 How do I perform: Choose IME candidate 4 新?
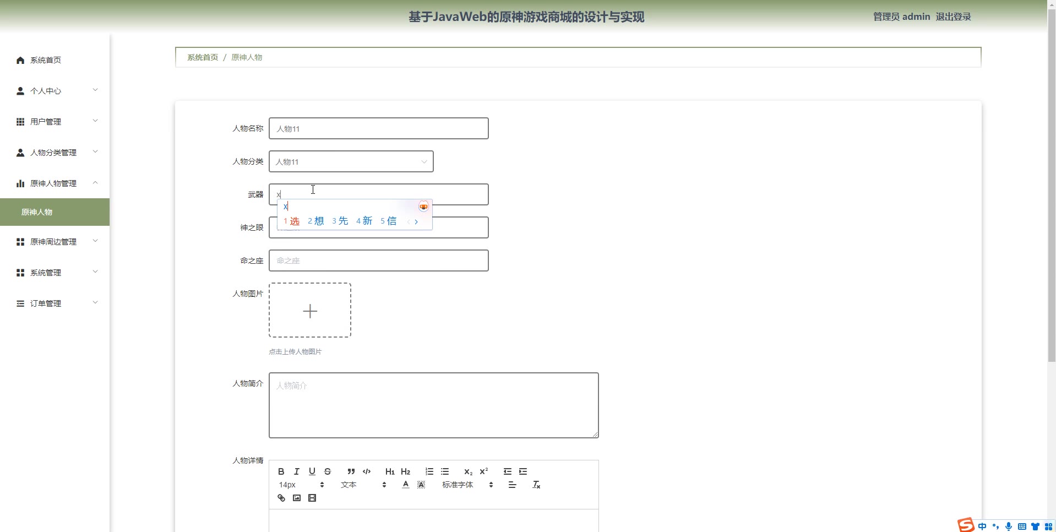(364, 221)
